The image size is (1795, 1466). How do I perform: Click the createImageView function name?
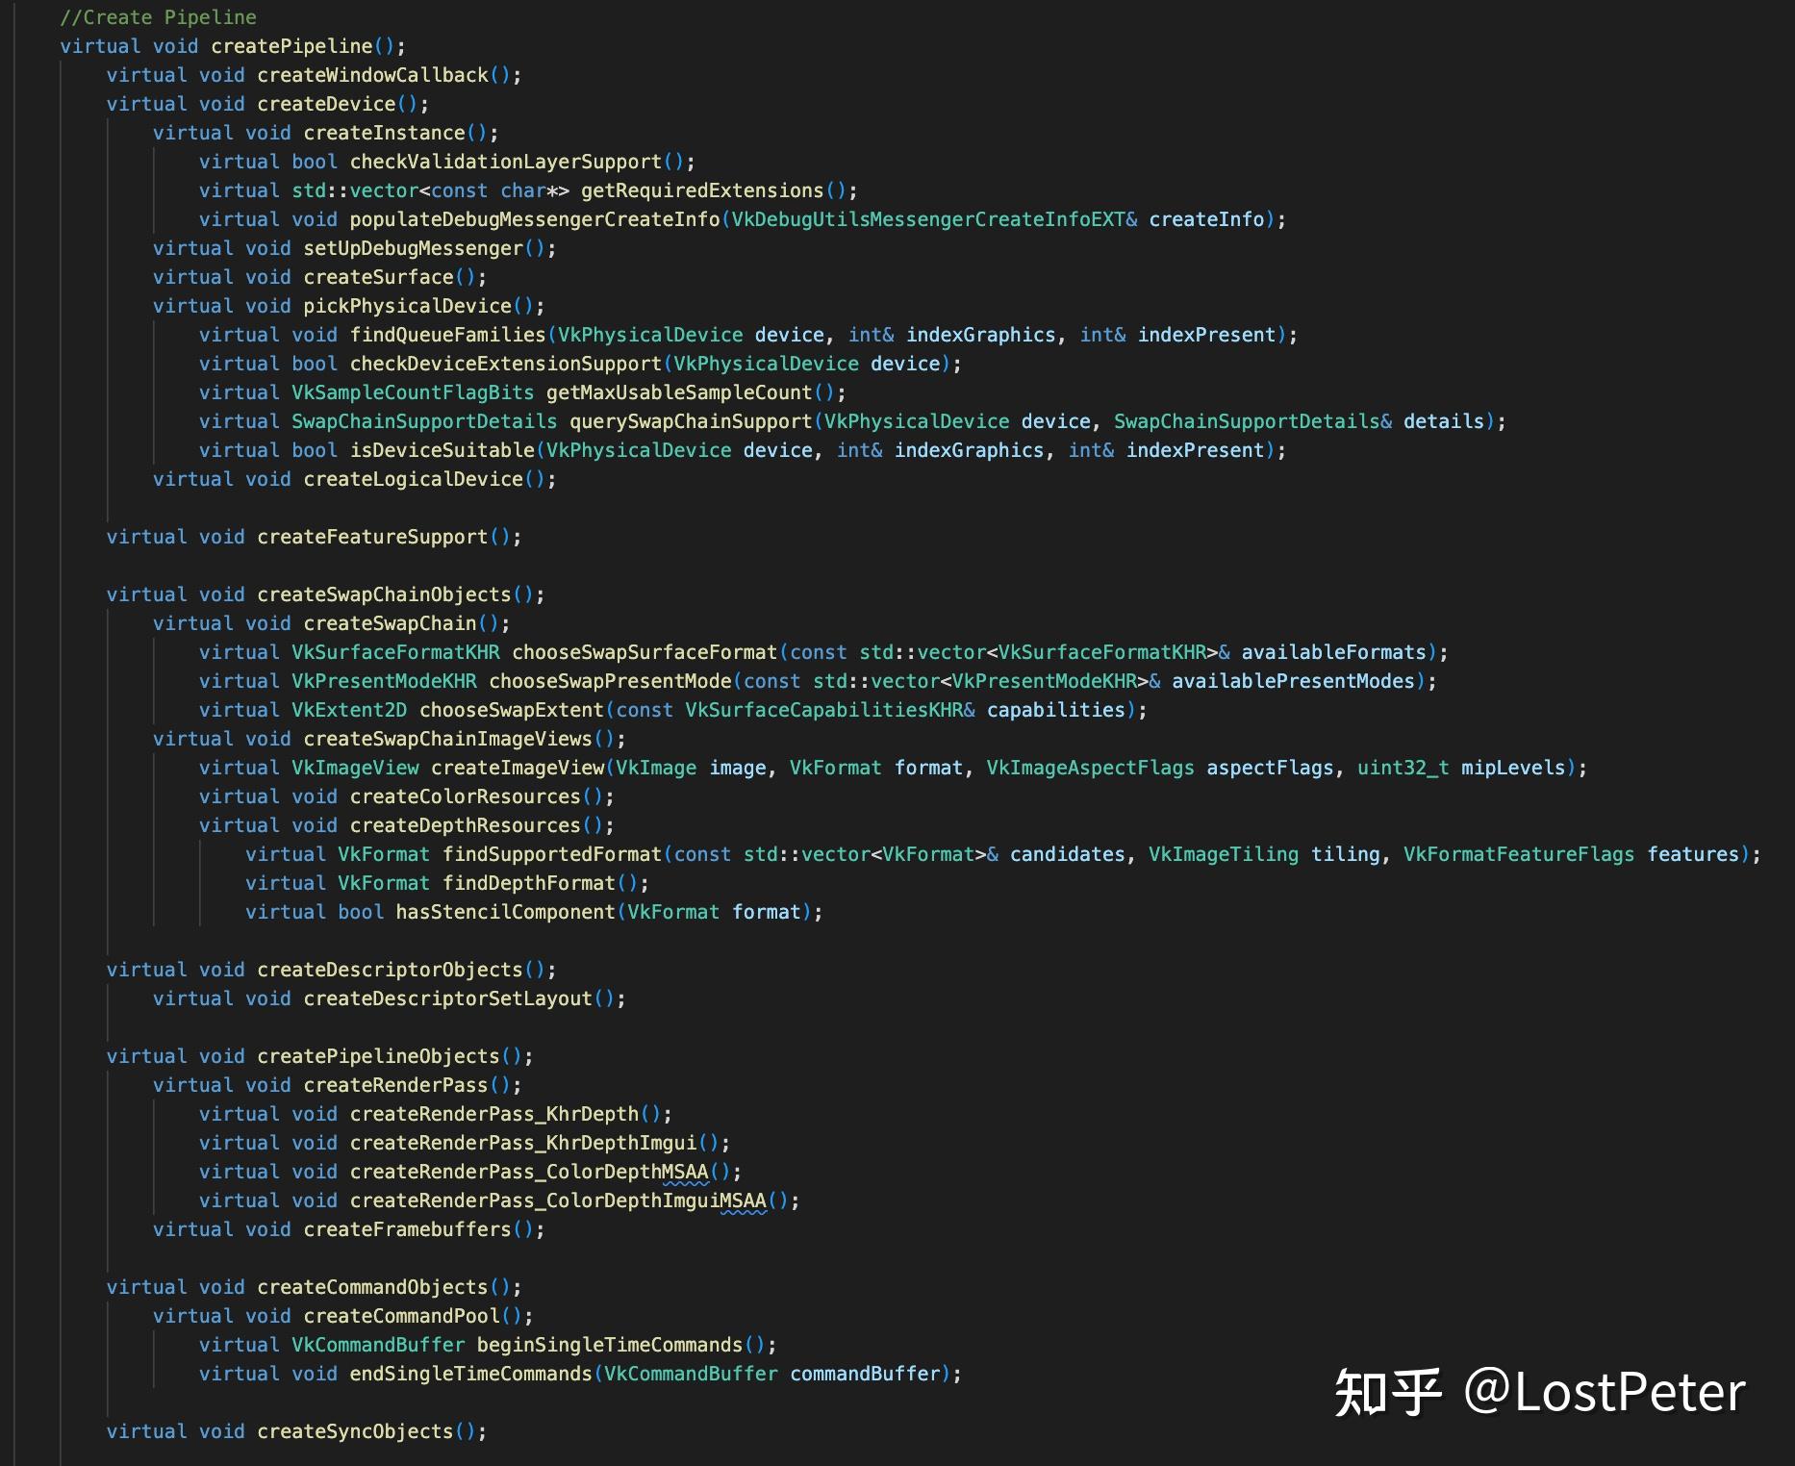(x=518, y=768)
